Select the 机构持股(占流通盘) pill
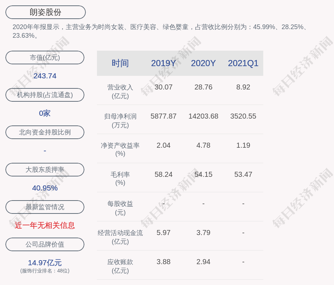Viewport: 334px width, 285px height. [45, 95]
